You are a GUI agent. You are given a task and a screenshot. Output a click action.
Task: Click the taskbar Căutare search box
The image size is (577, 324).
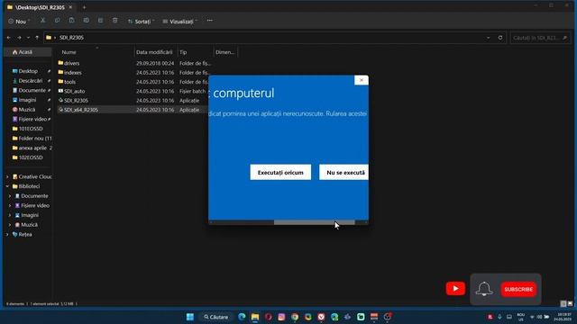click(x=216, y=317)
